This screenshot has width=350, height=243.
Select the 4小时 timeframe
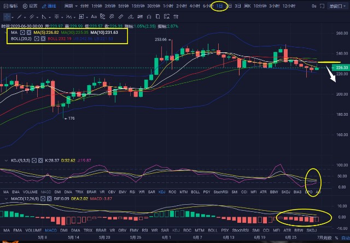(x=195, y=6)
